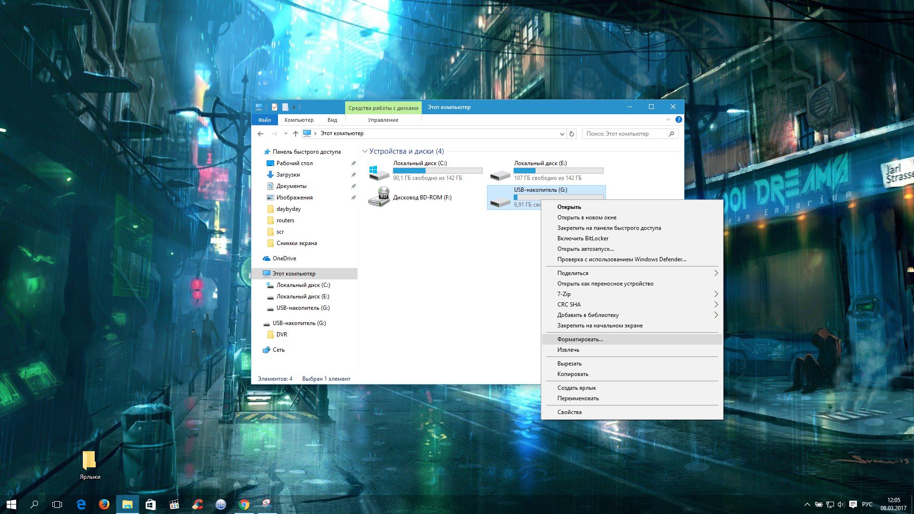Click the E: drive usage bar

558,170
